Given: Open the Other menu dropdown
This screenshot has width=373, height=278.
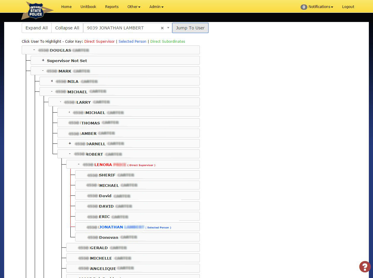Looking at the screenshot, I should tap(134, 7).
